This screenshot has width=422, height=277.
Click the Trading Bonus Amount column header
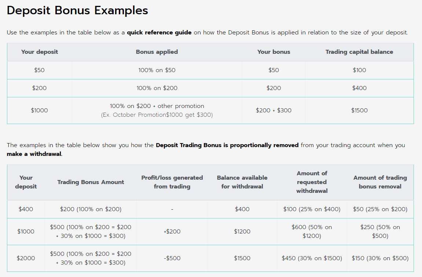[91, 182]
